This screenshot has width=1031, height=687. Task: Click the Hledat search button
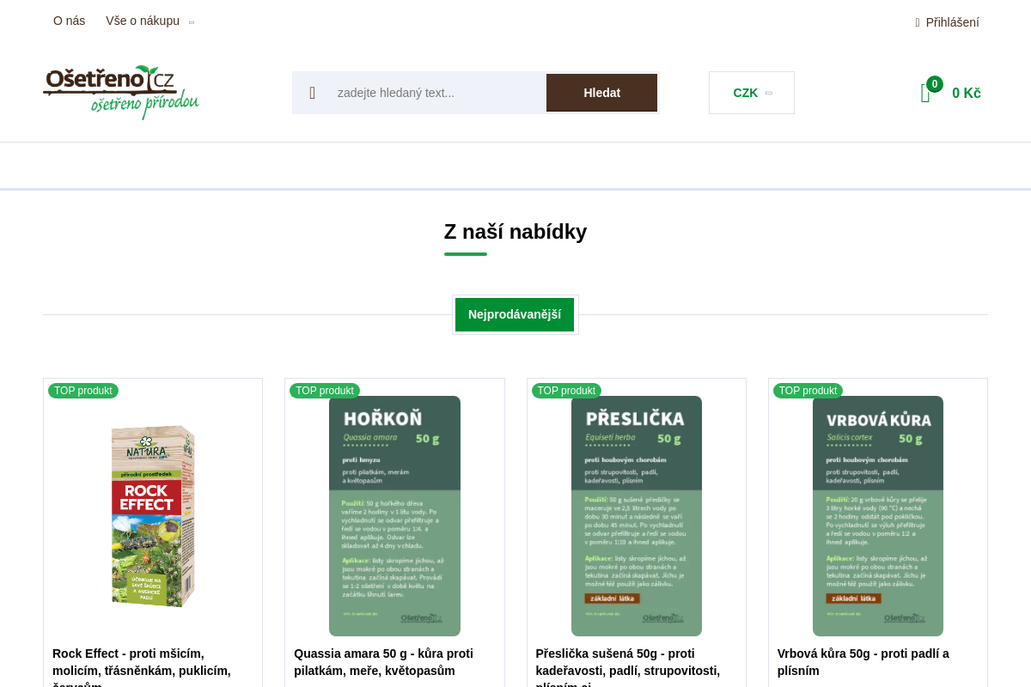602,93
